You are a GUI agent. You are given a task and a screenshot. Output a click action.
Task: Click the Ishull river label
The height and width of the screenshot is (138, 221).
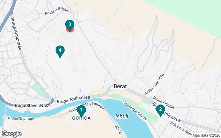click(x=122, y=116)
